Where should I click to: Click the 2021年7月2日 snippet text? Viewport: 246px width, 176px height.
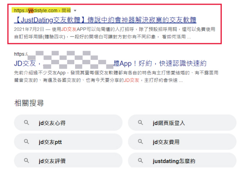[x=29, y=29]
